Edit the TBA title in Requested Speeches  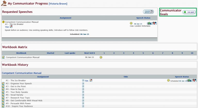pos(11,27)
